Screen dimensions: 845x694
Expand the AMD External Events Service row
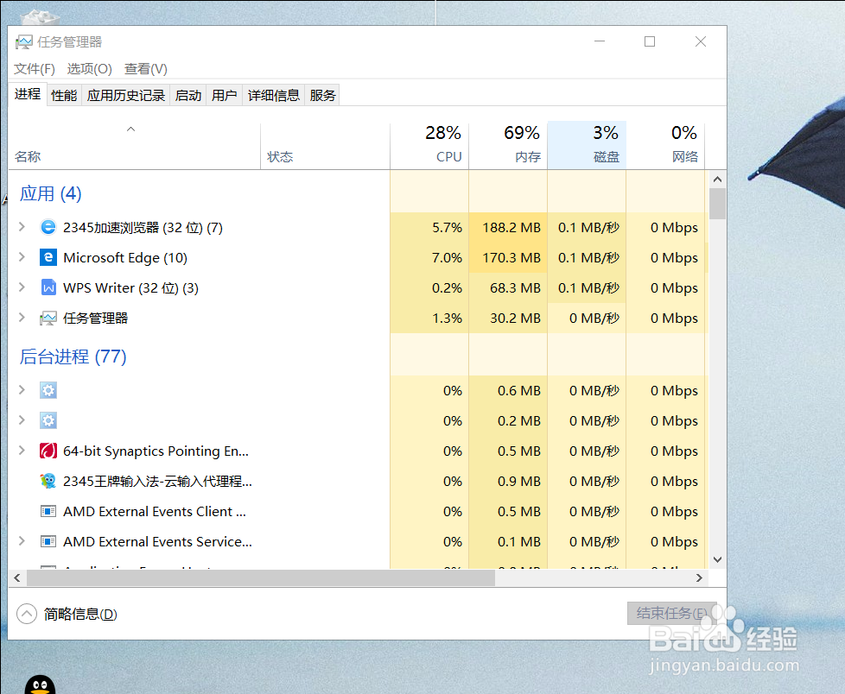[x=22, y=541]
